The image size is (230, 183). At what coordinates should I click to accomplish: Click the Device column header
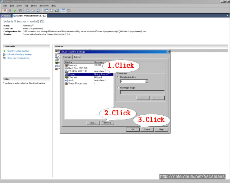tap(79, 62)
